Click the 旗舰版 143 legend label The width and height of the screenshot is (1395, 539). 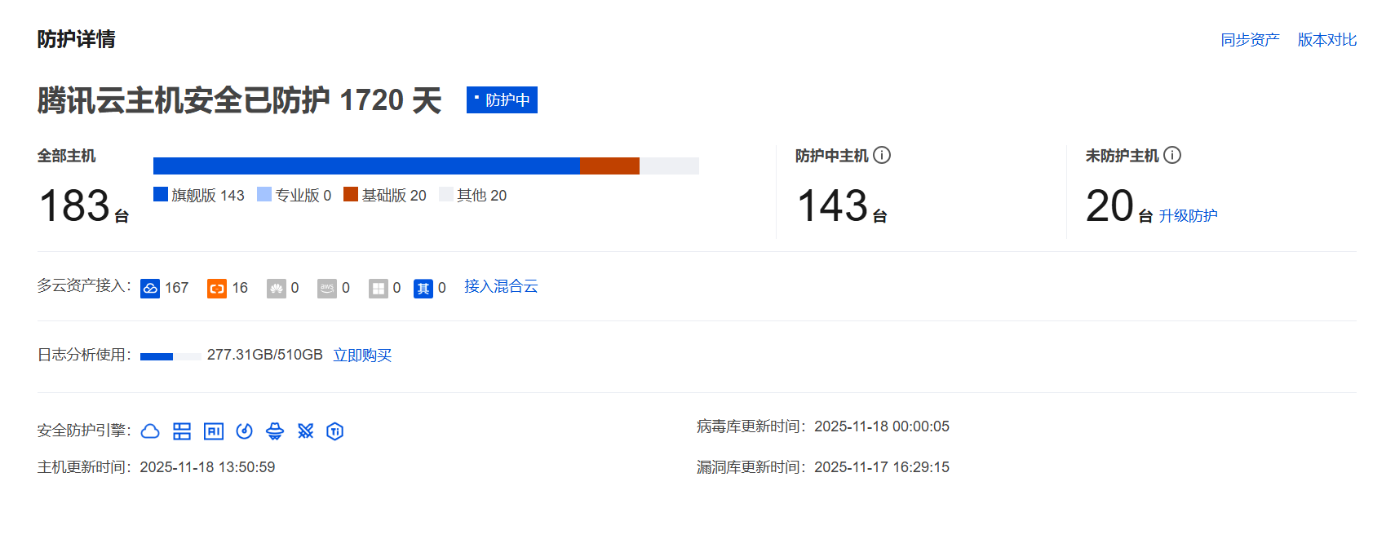click(208, 195)
